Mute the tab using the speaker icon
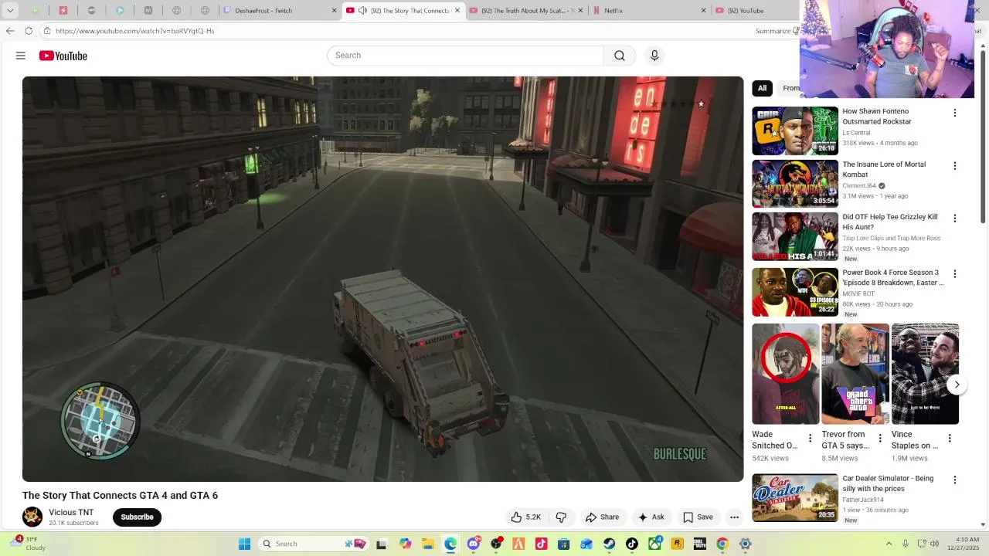Image resolution: width=989 pixels, height=556 pixels. [362, 11]
